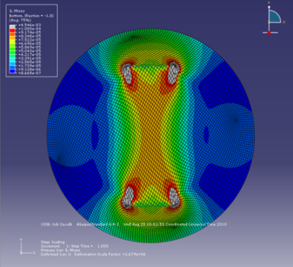Click the view orientation triad at bottom left
Screen dimensions: 293x267
click(x=28, y=247)
